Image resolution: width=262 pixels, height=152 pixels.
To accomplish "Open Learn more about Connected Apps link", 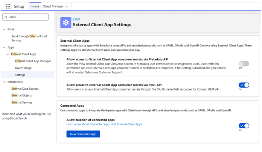I will (x=104, y=124).
